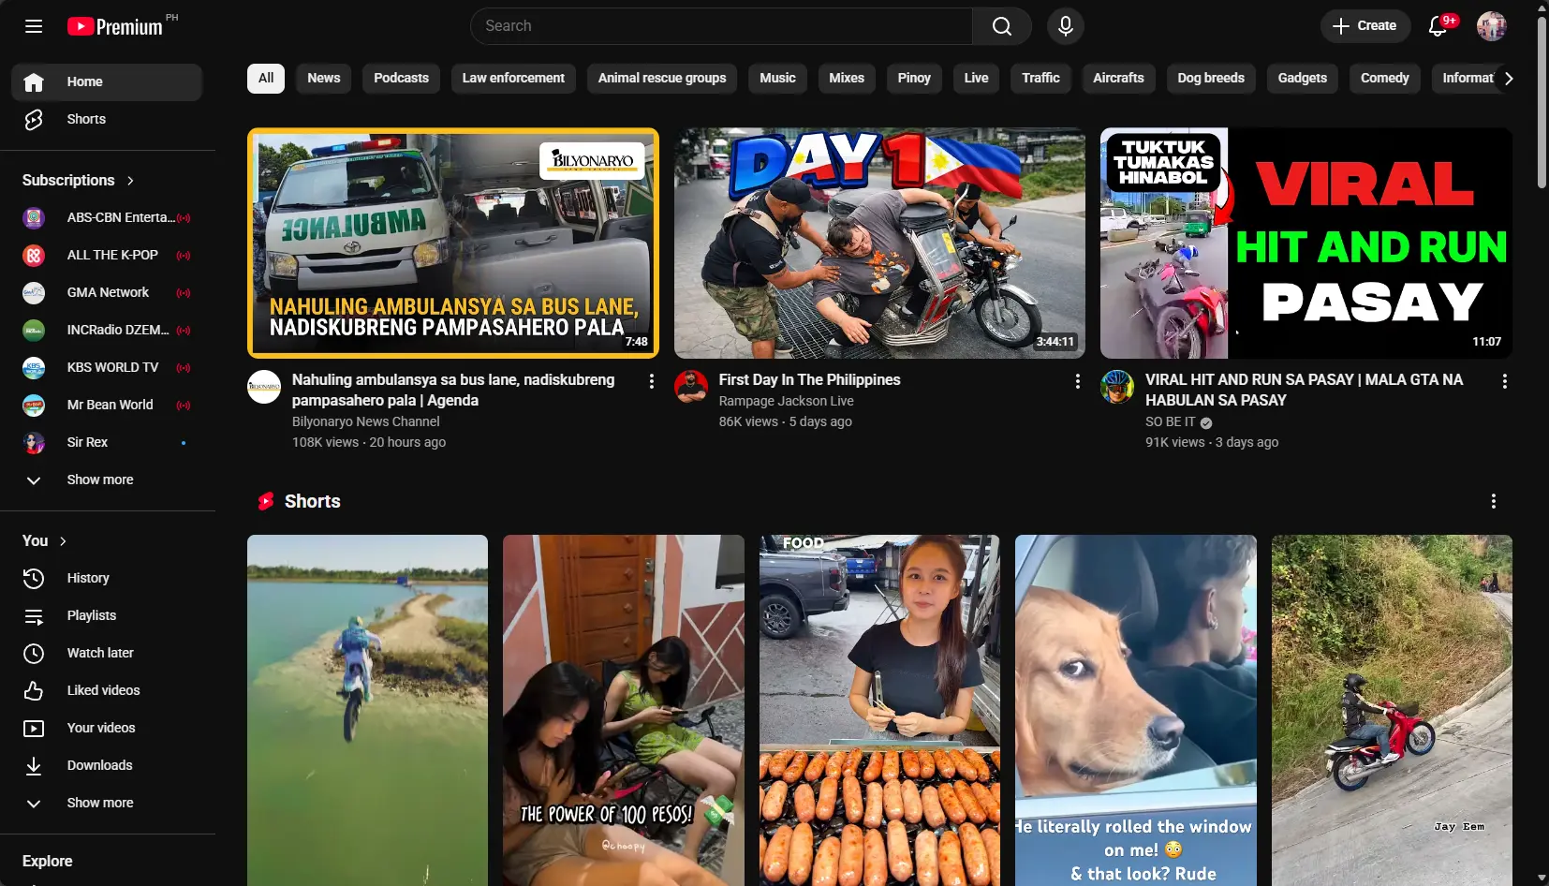Open options menu for VIRAL HIT AND RUN video
Viewport: 1549px width, 886px height.
pos(1505,381)
